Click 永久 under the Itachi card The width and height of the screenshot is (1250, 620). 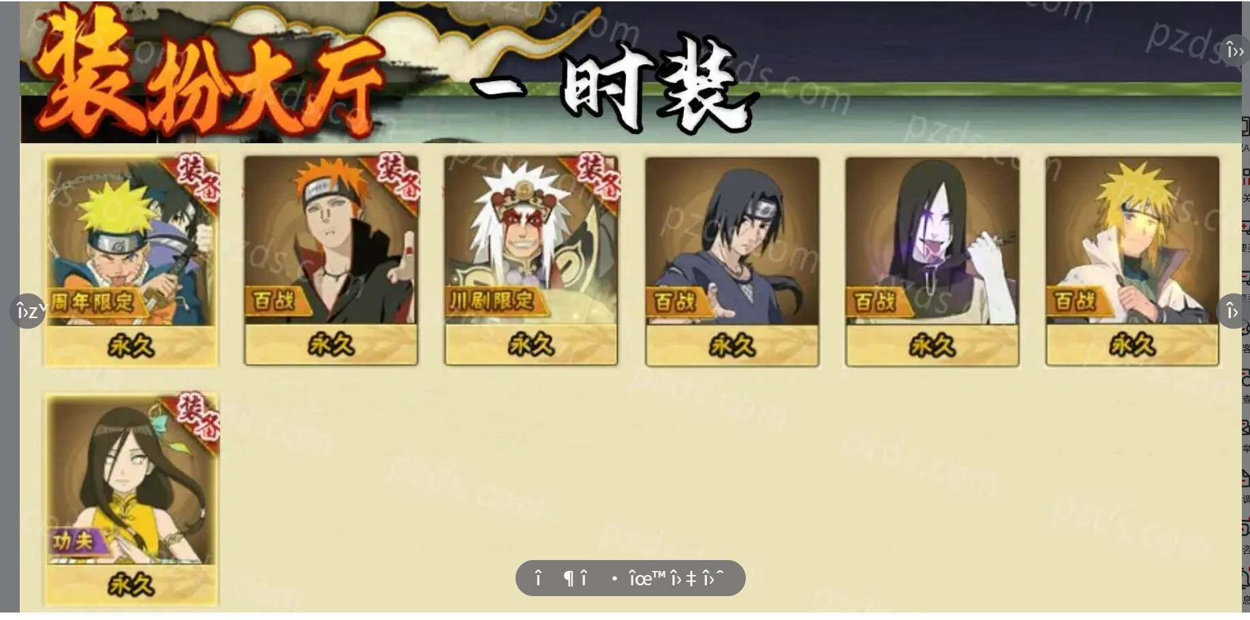tap(732, 346)
